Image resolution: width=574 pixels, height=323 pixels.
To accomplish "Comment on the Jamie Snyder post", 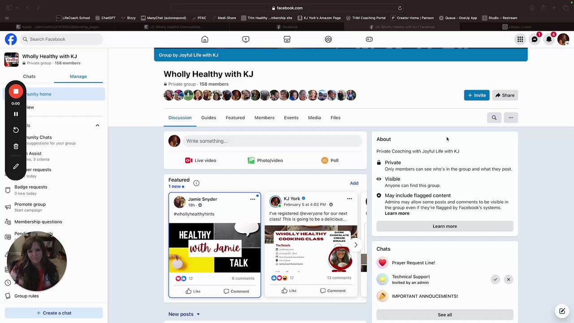I will pos(236,291).
